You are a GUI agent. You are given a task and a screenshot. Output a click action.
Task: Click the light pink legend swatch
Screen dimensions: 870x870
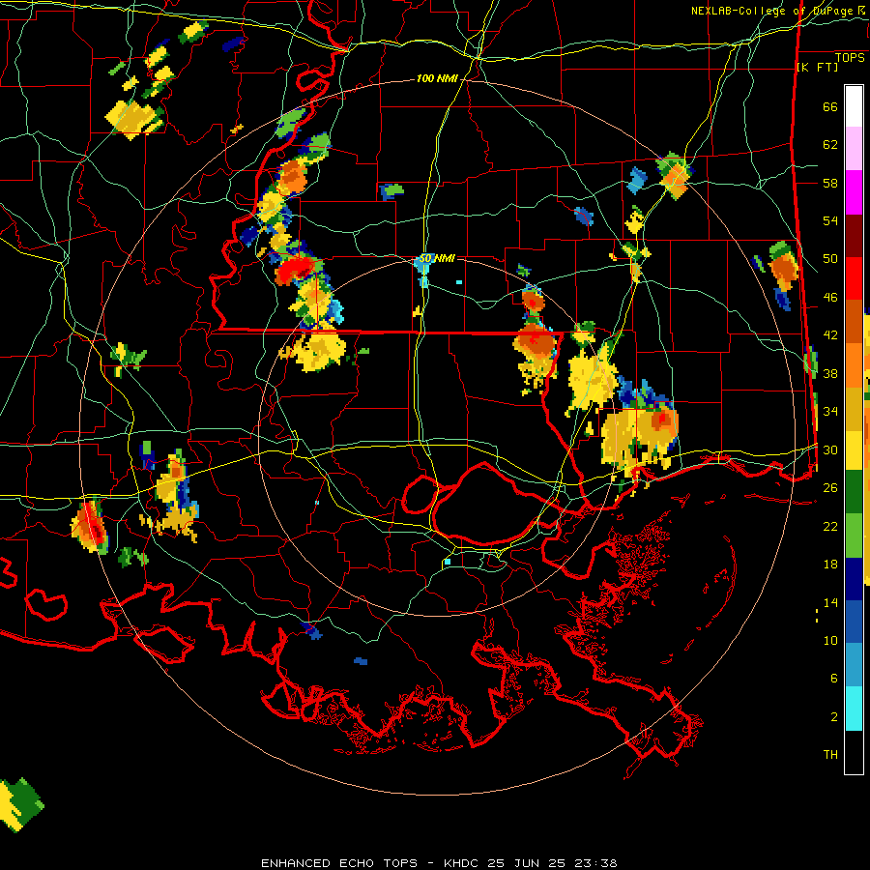[854, 149]
